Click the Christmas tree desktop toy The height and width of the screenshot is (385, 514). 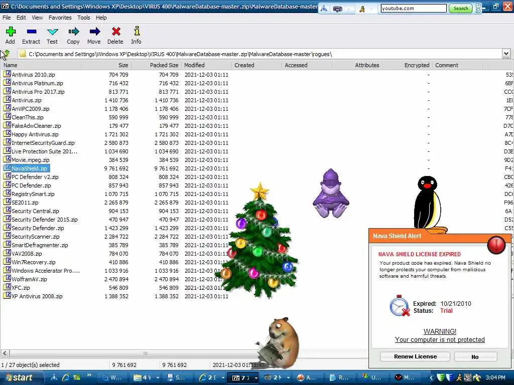(x=259, y=241)
